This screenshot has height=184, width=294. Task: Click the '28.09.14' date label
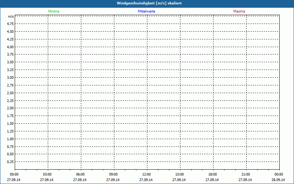(x=278, y=180)
